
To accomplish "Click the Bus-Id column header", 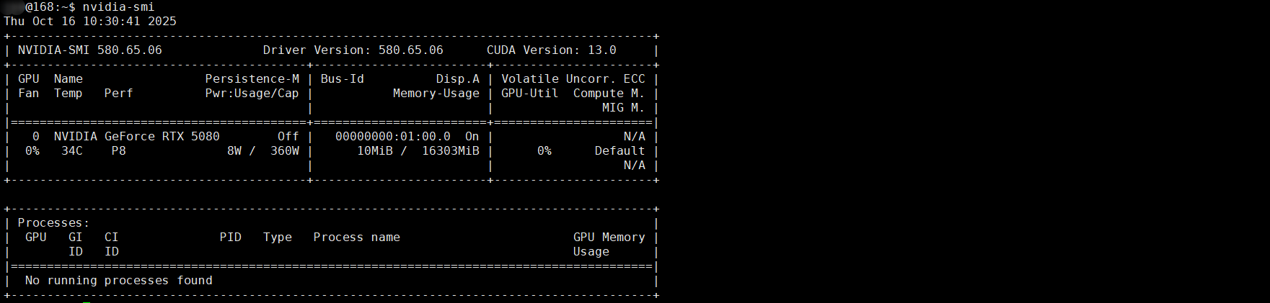I will [342, 79].
